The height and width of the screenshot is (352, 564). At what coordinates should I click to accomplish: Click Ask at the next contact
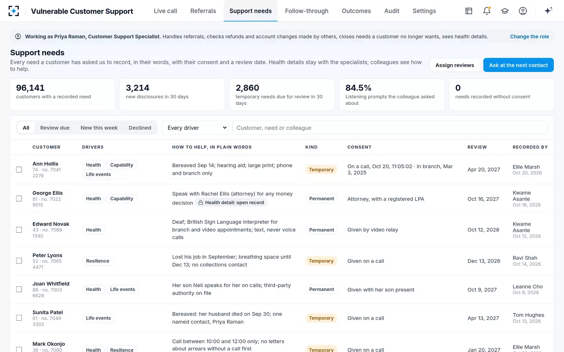coord(518,65)
